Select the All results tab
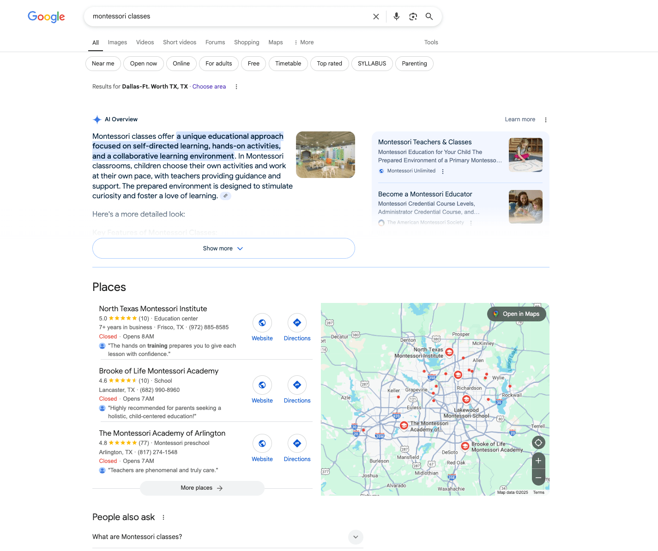Screen dimensions: 658x551 click(x=96, y=42)
